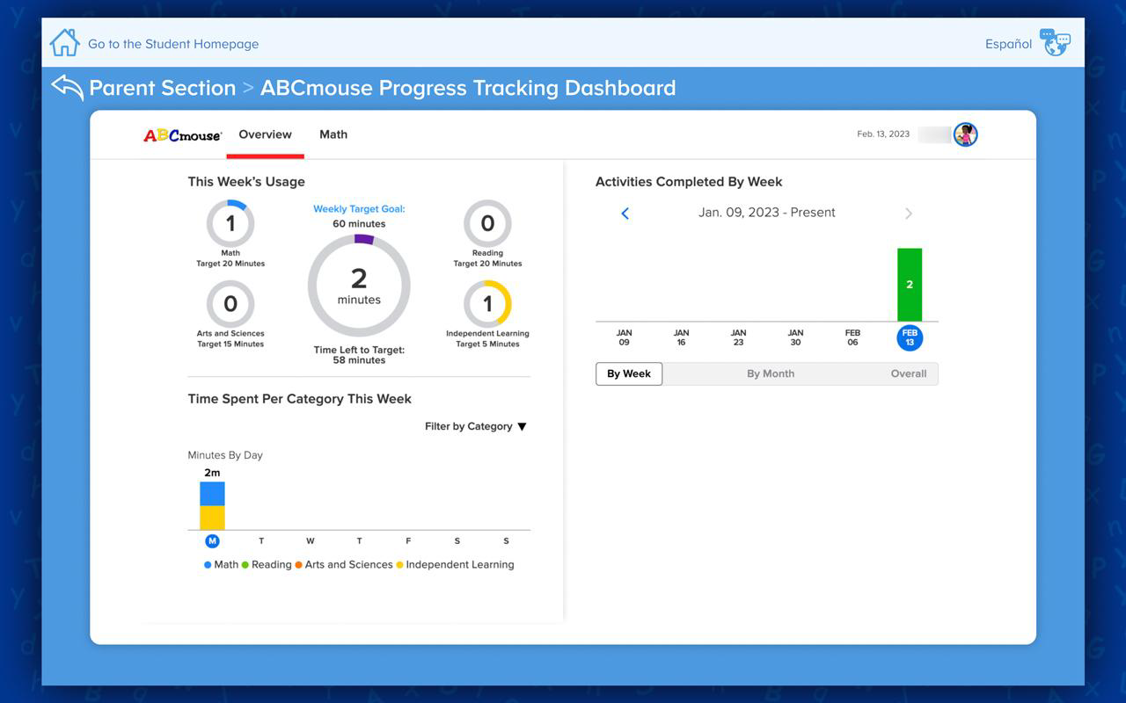Select the JAN 30 week label

click(x=795, y=337)
